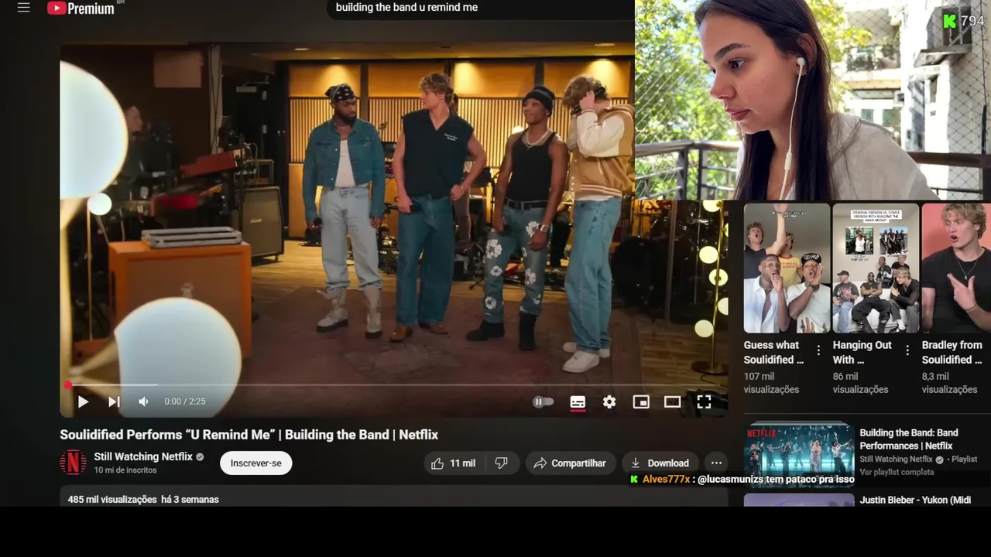Go to YouTube Premium home logo
This screenshot has width=991, height=557.
point(81,8)
